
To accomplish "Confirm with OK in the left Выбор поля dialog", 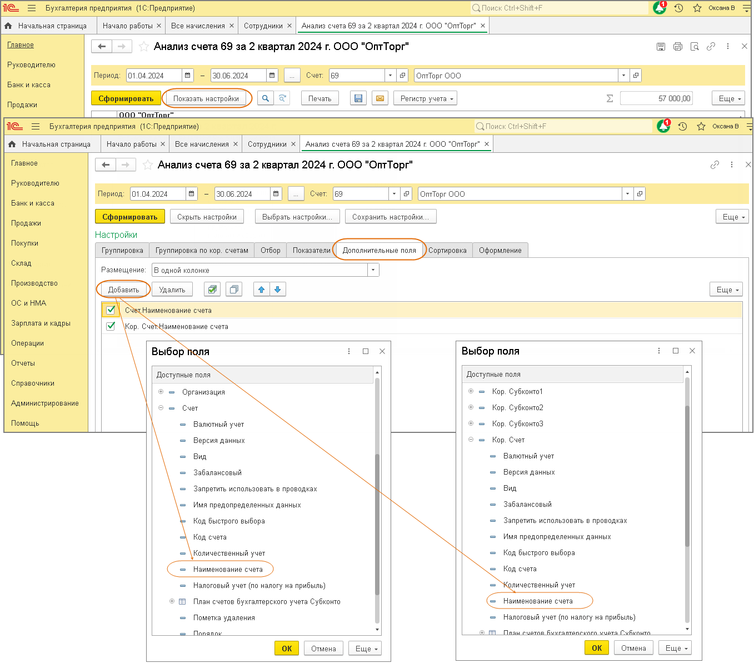I will coord(287,649).
